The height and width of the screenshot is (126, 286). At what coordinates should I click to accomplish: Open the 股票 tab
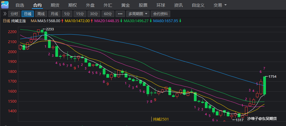coord(143,5)
